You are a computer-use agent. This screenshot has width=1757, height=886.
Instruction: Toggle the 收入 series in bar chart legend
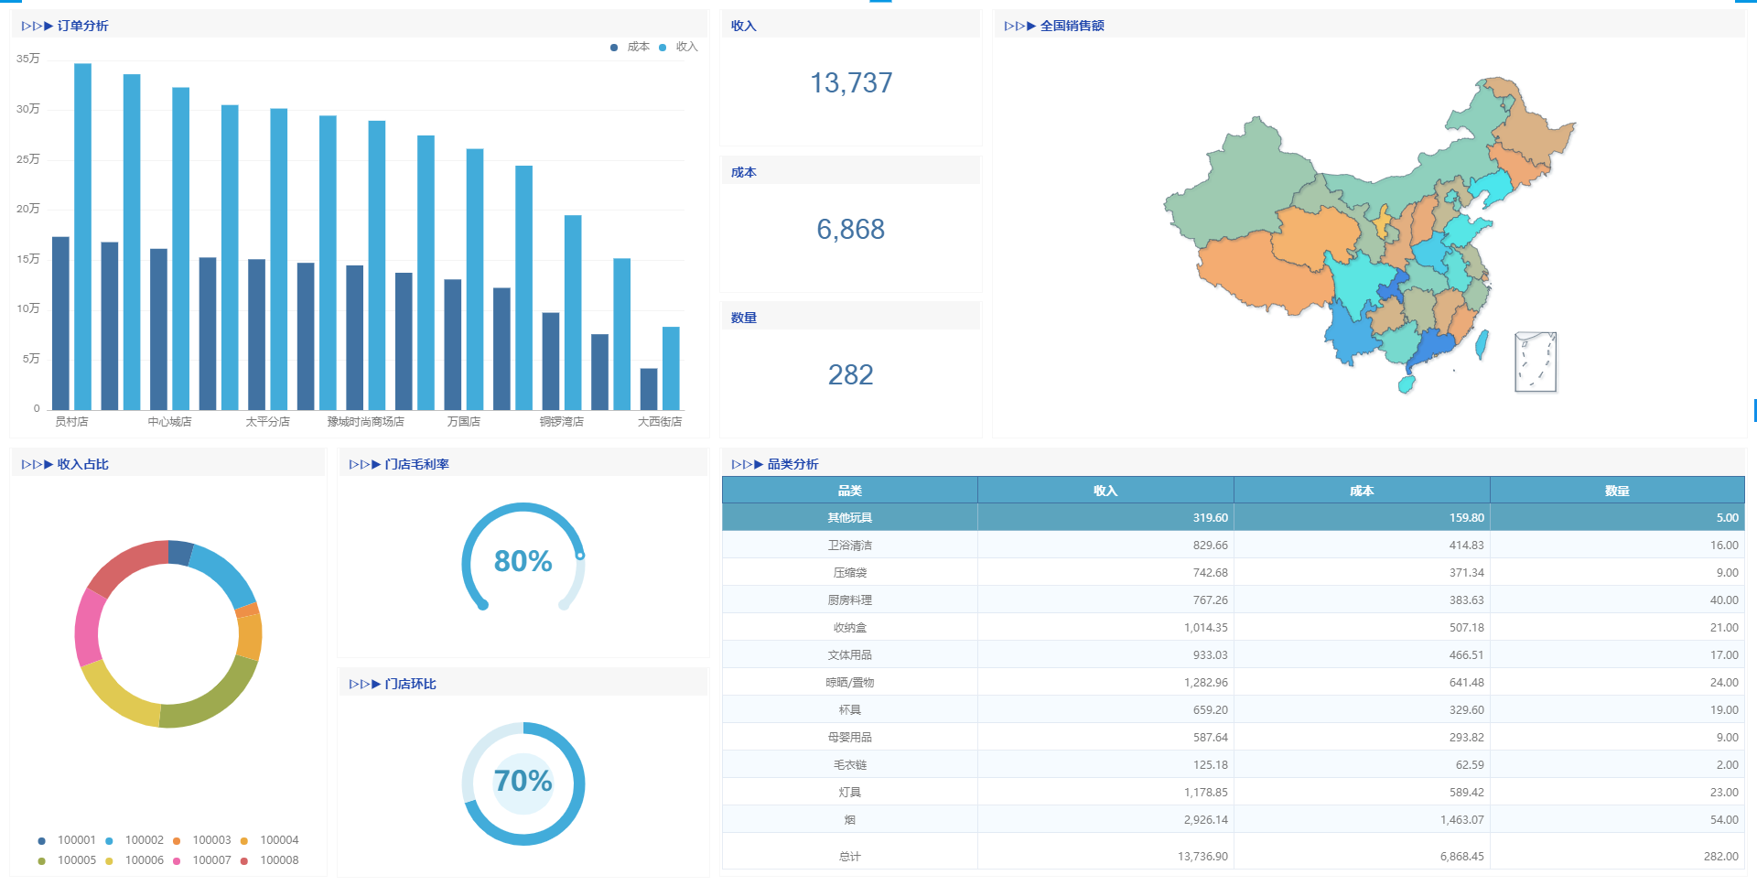(679, 47)
